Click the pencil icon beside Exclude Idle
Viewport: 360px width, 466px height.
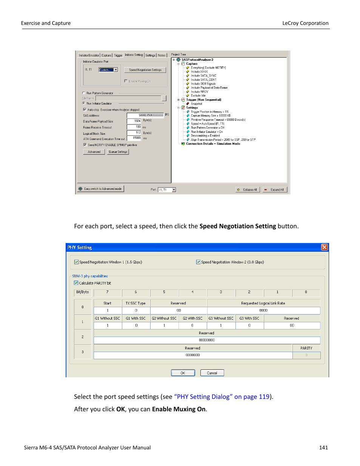[x=188, y=95]
